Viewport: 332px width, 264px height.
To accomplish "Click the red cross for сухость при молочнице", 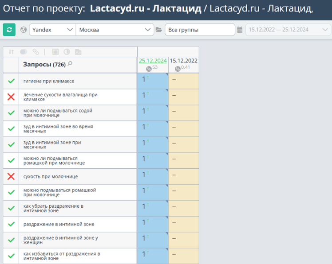I will pos(11,176).
